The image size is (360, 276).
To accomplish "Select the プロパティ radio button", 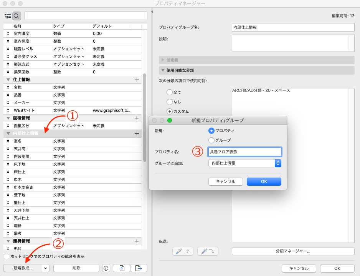I will (x=211, y=131).
